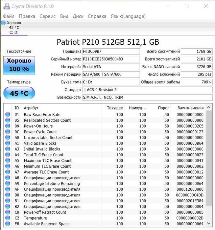Click the blue disk status orb next to Хорошо
The width and height of the screenshot is (215, 230).
[x=3, y=23]
